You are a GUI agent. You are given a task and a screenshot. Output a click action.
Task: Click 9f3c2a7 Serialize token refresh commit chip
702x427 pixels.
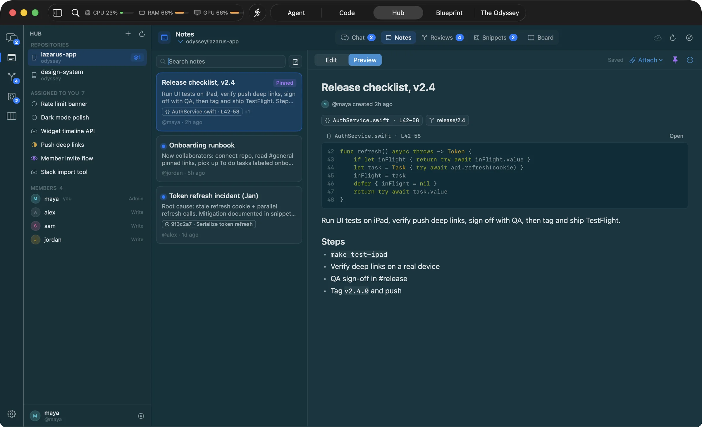[209, 224]
